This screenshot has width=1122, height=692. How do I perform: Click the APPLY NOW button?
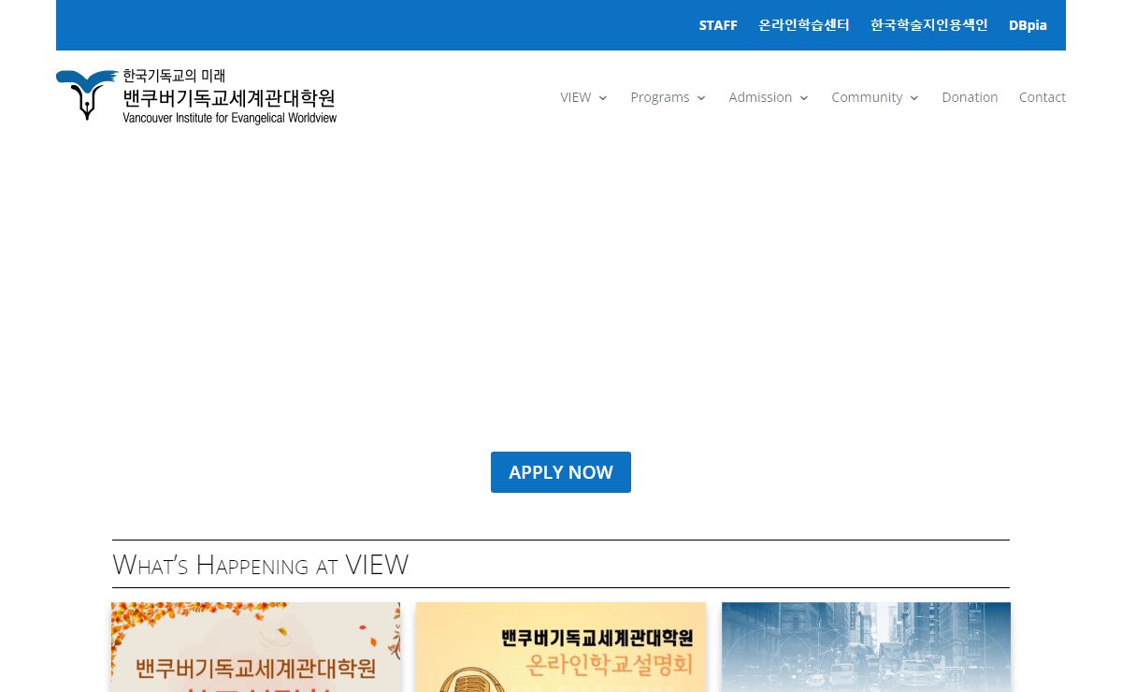coord(561,472)
